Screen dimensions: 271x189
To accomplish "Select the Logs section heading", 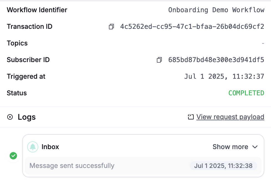I will (x=27, y=117).
